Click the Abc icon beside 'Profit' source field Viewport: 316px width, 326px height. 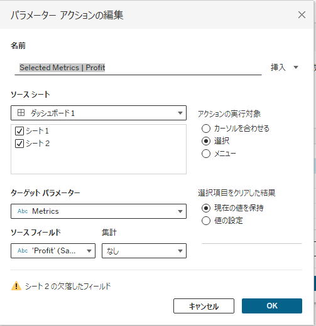coord(23,251)
